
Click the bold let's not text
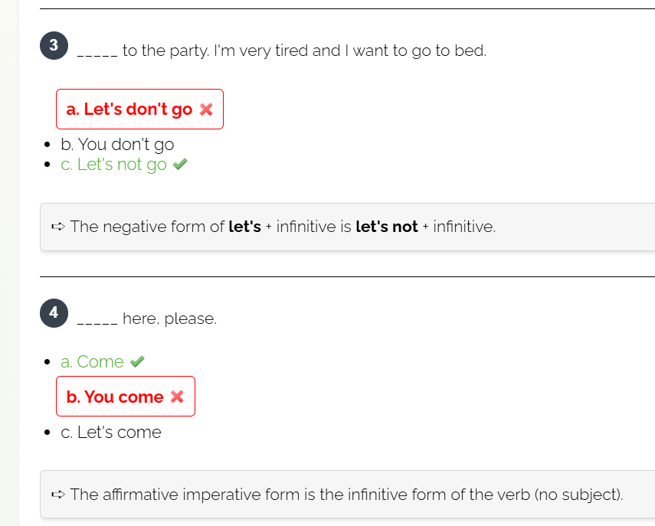386,227
